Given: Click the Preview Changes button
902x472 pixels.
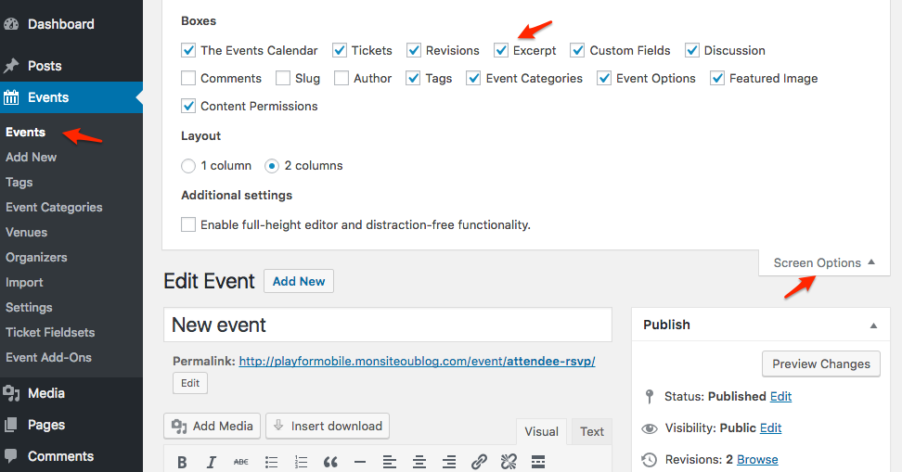Looking at the screenshot, I should 821,364.
